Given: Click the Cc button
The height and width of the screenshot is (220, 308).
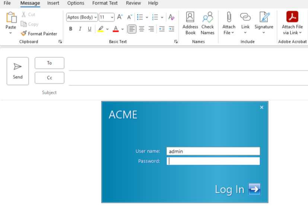Looking at the screenshot, I should [x=49, y=77].
